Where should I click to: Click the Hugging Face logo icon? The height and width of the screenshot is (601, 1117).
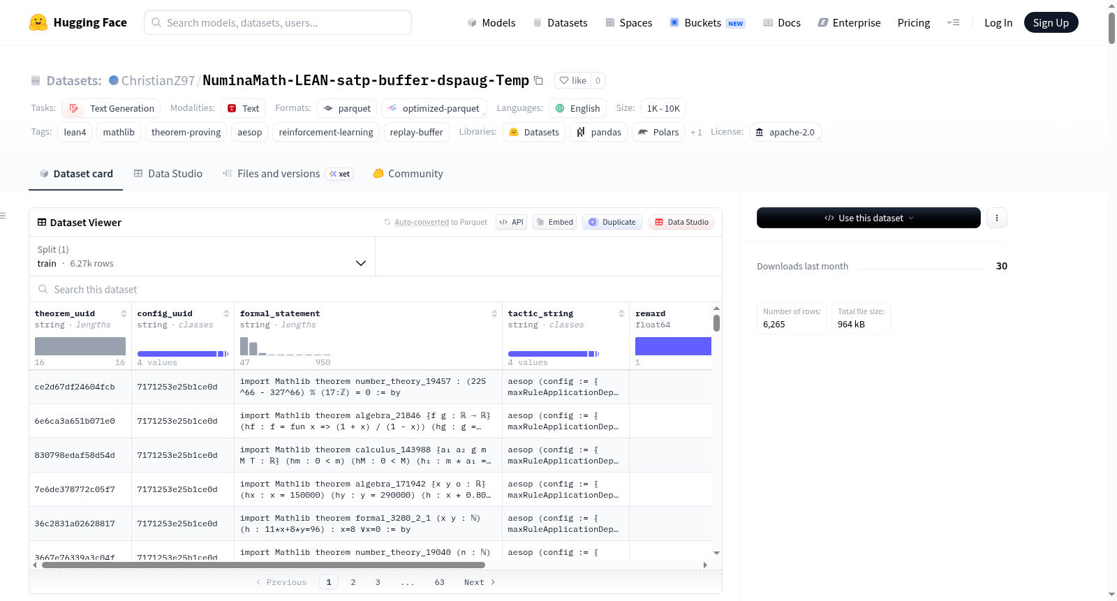click(38, 22)
